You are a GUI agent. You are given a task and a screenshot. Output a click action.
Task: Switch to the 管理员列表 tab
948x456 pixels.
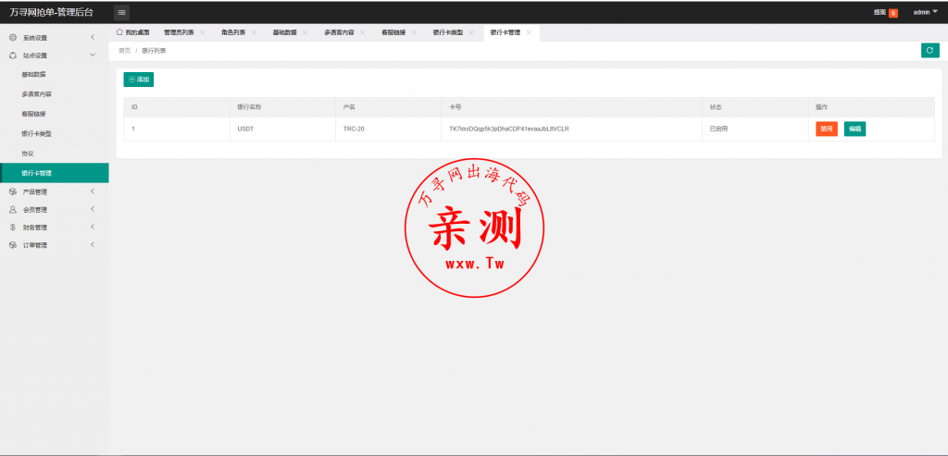(x=179, y=32)
